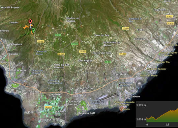Viewport: 178px width, 128px height.
Task: Click the TF-64 road shield
Action: coord(107,62)
